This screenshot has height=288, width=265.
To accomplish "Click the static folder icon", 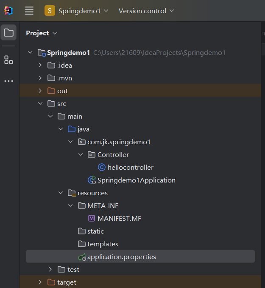I will tap(82, 231).
